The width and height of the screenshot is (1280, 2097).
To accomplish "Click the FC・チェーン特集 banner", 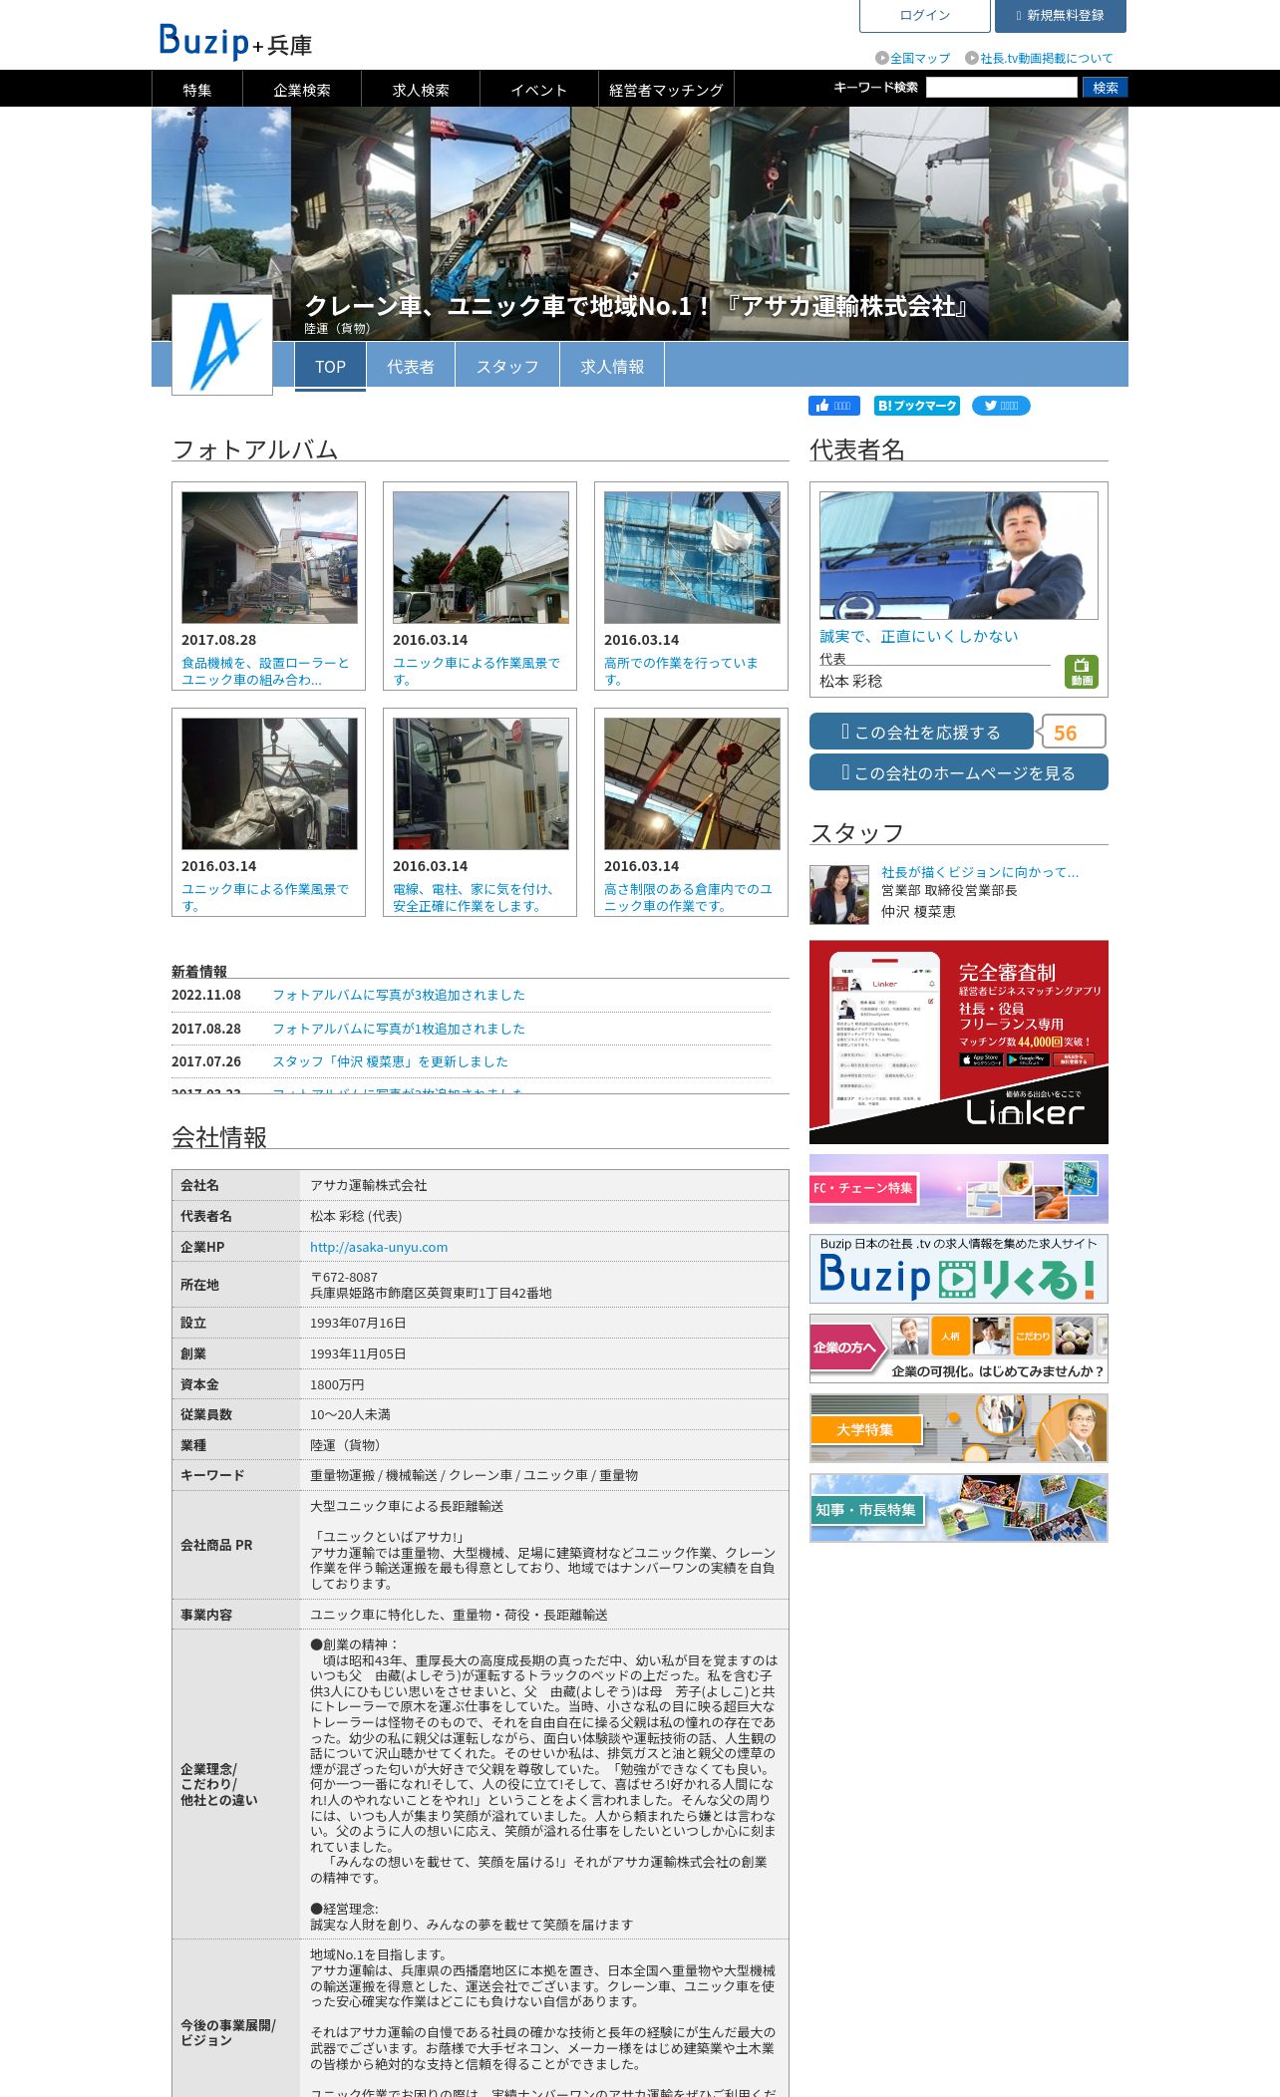I will pos(959,1189).
